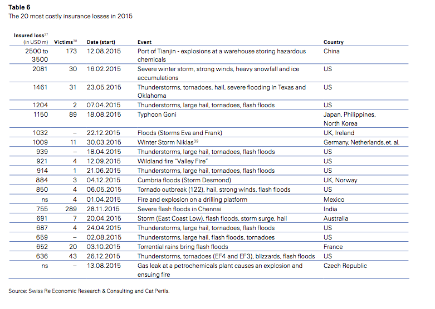Select the 'Mexico' country cell
The height and width of the screenshot is (309, 435).
pyautogui.click(x=334, y=200)
